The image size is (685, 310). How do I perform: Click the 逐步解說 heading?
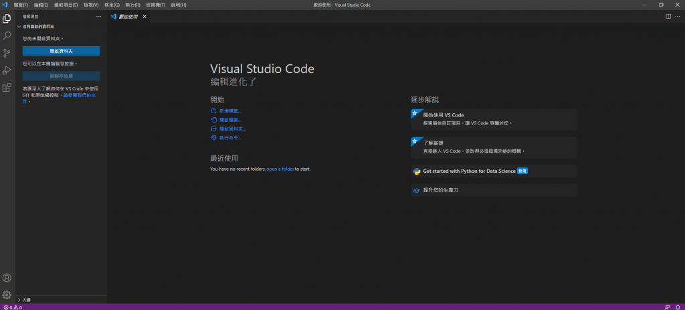(425, 100)
